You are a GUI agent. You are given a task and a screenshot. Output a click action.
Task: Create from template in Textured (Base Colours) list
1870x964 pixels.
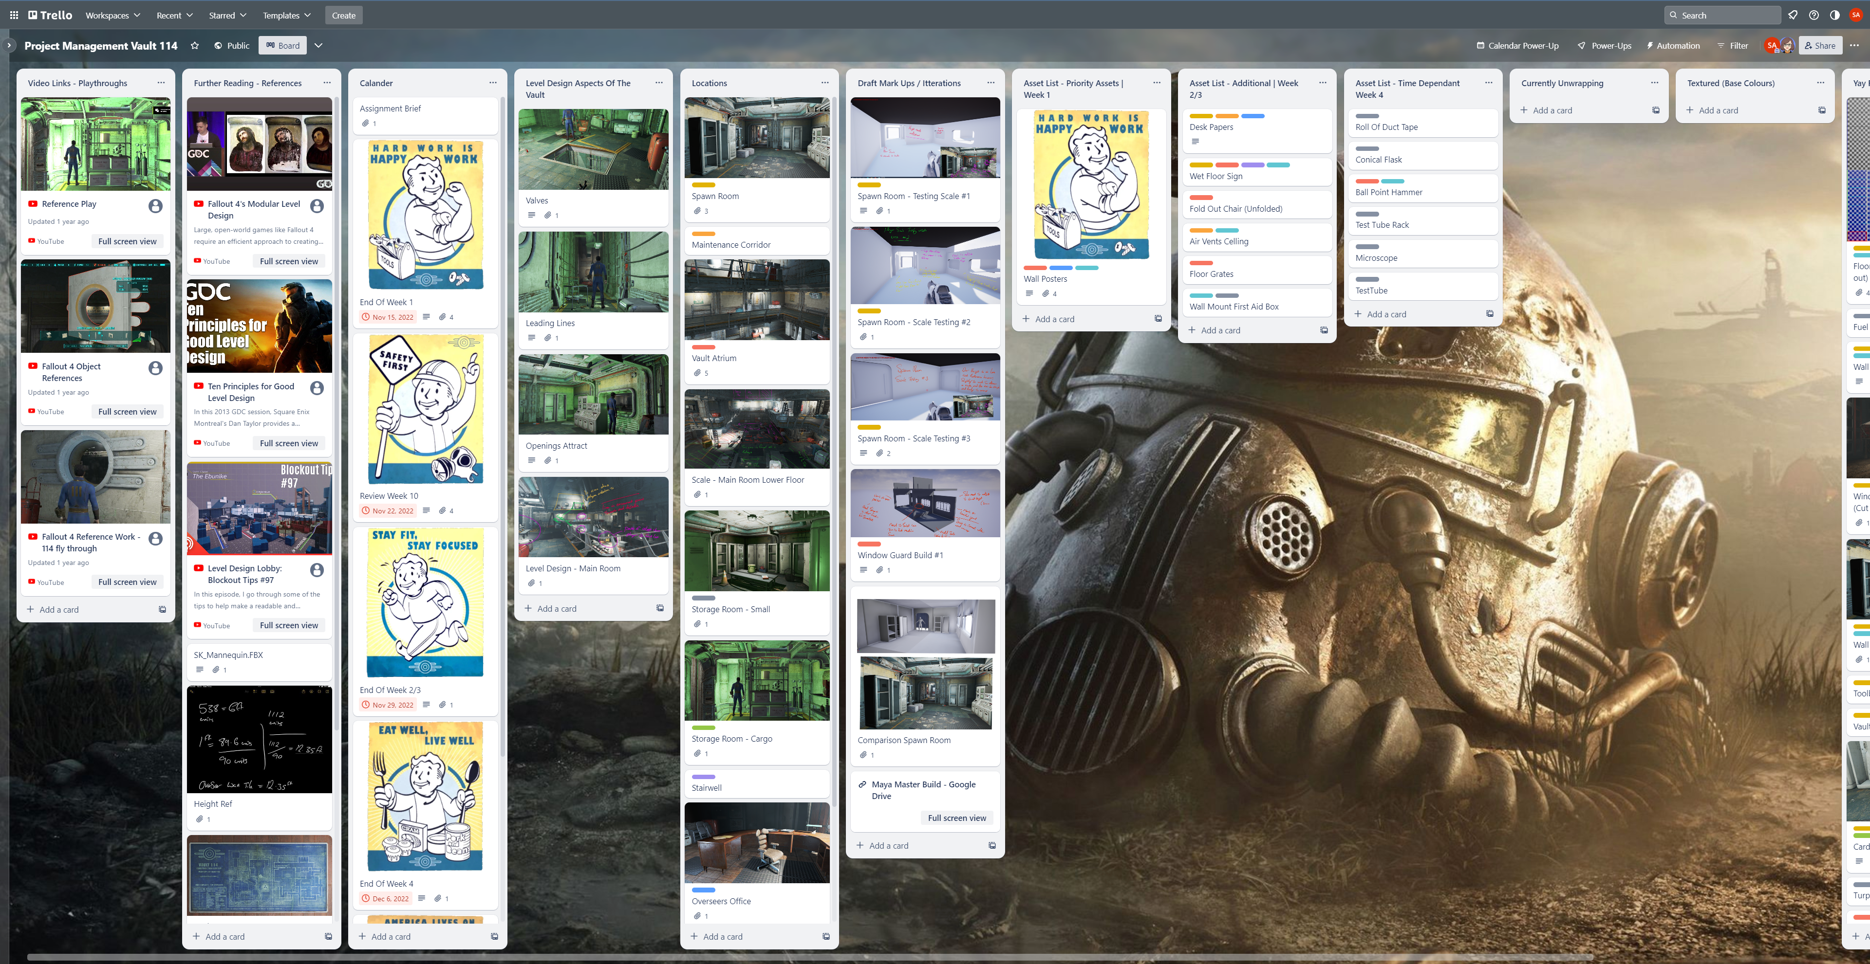[x=1821, y=110]
